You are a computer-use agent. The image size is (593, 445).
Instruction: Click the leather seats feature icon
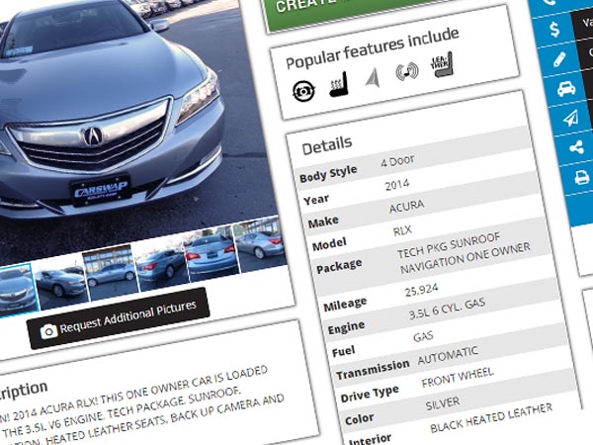pyautogui.click(x=442, y=64)
